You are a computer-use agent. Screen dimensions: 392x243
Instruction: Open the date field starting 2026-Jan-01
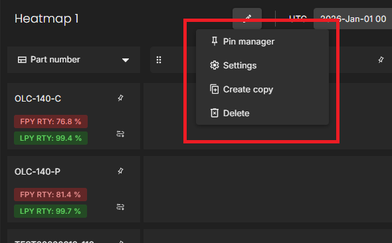coord(353,19)
